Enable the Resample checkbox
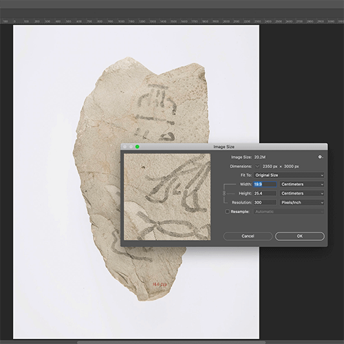Viewport: 344px width, 344px height. click(x=227, y=211)
